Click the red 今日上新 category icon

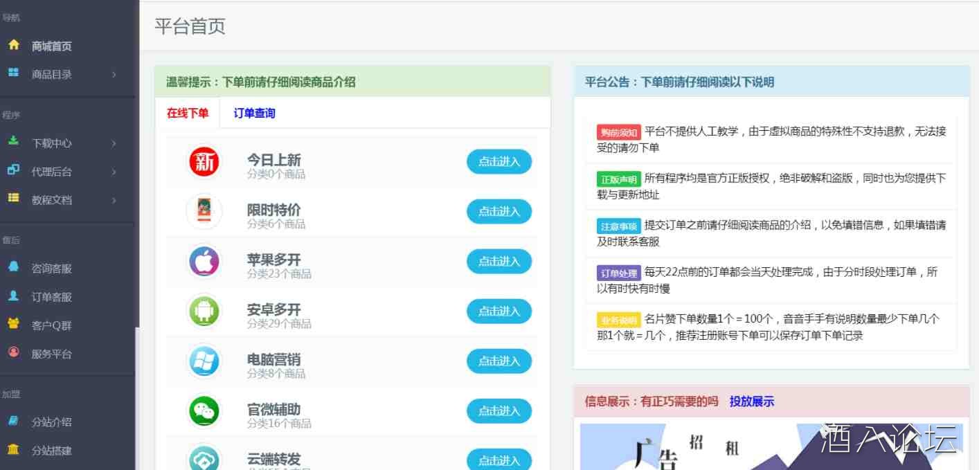204,162
